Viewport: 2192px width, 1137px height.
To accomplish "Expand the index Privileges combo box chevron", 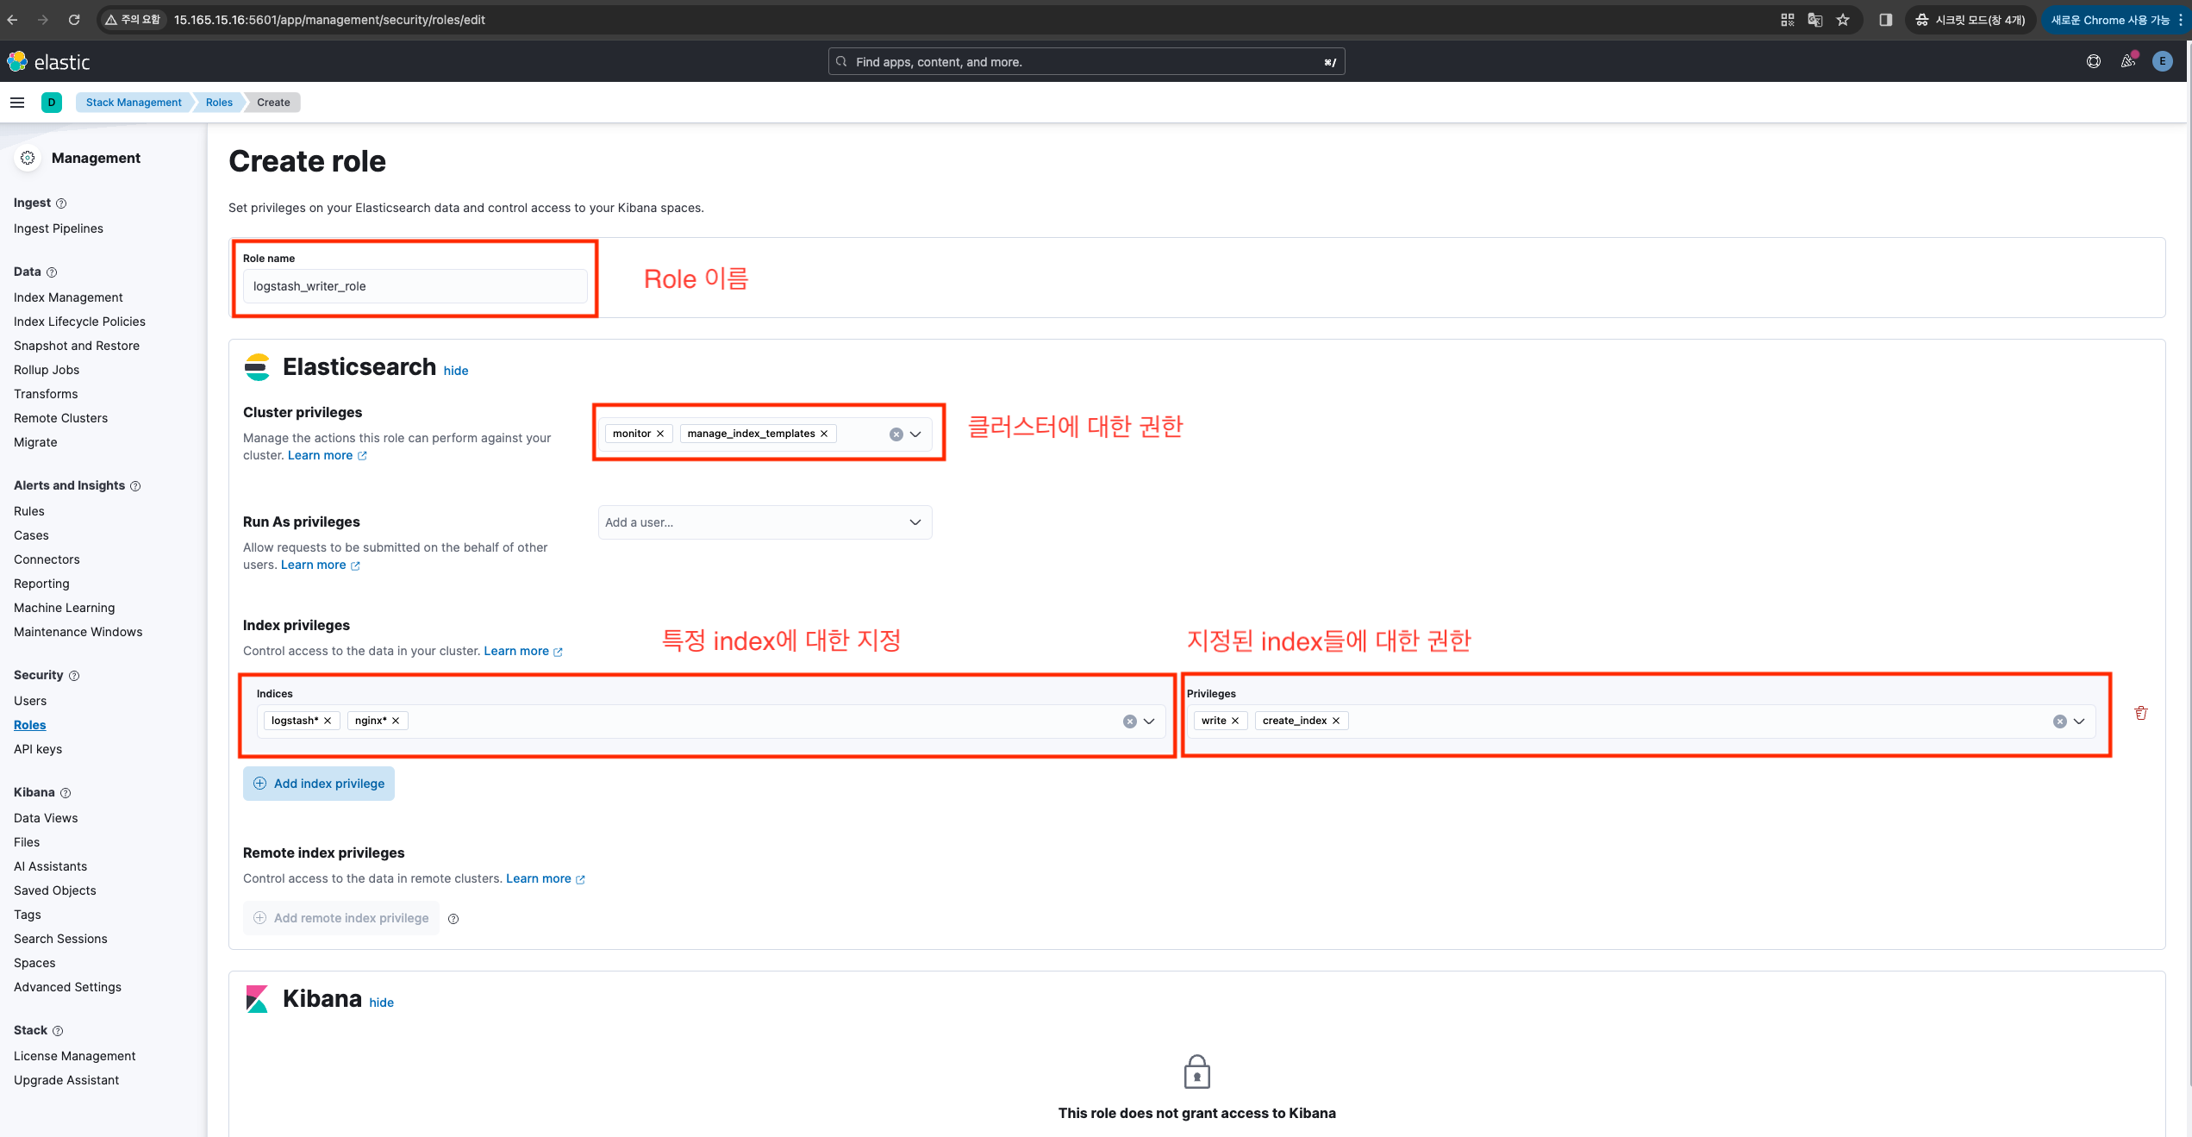I will pos(2079,722).
